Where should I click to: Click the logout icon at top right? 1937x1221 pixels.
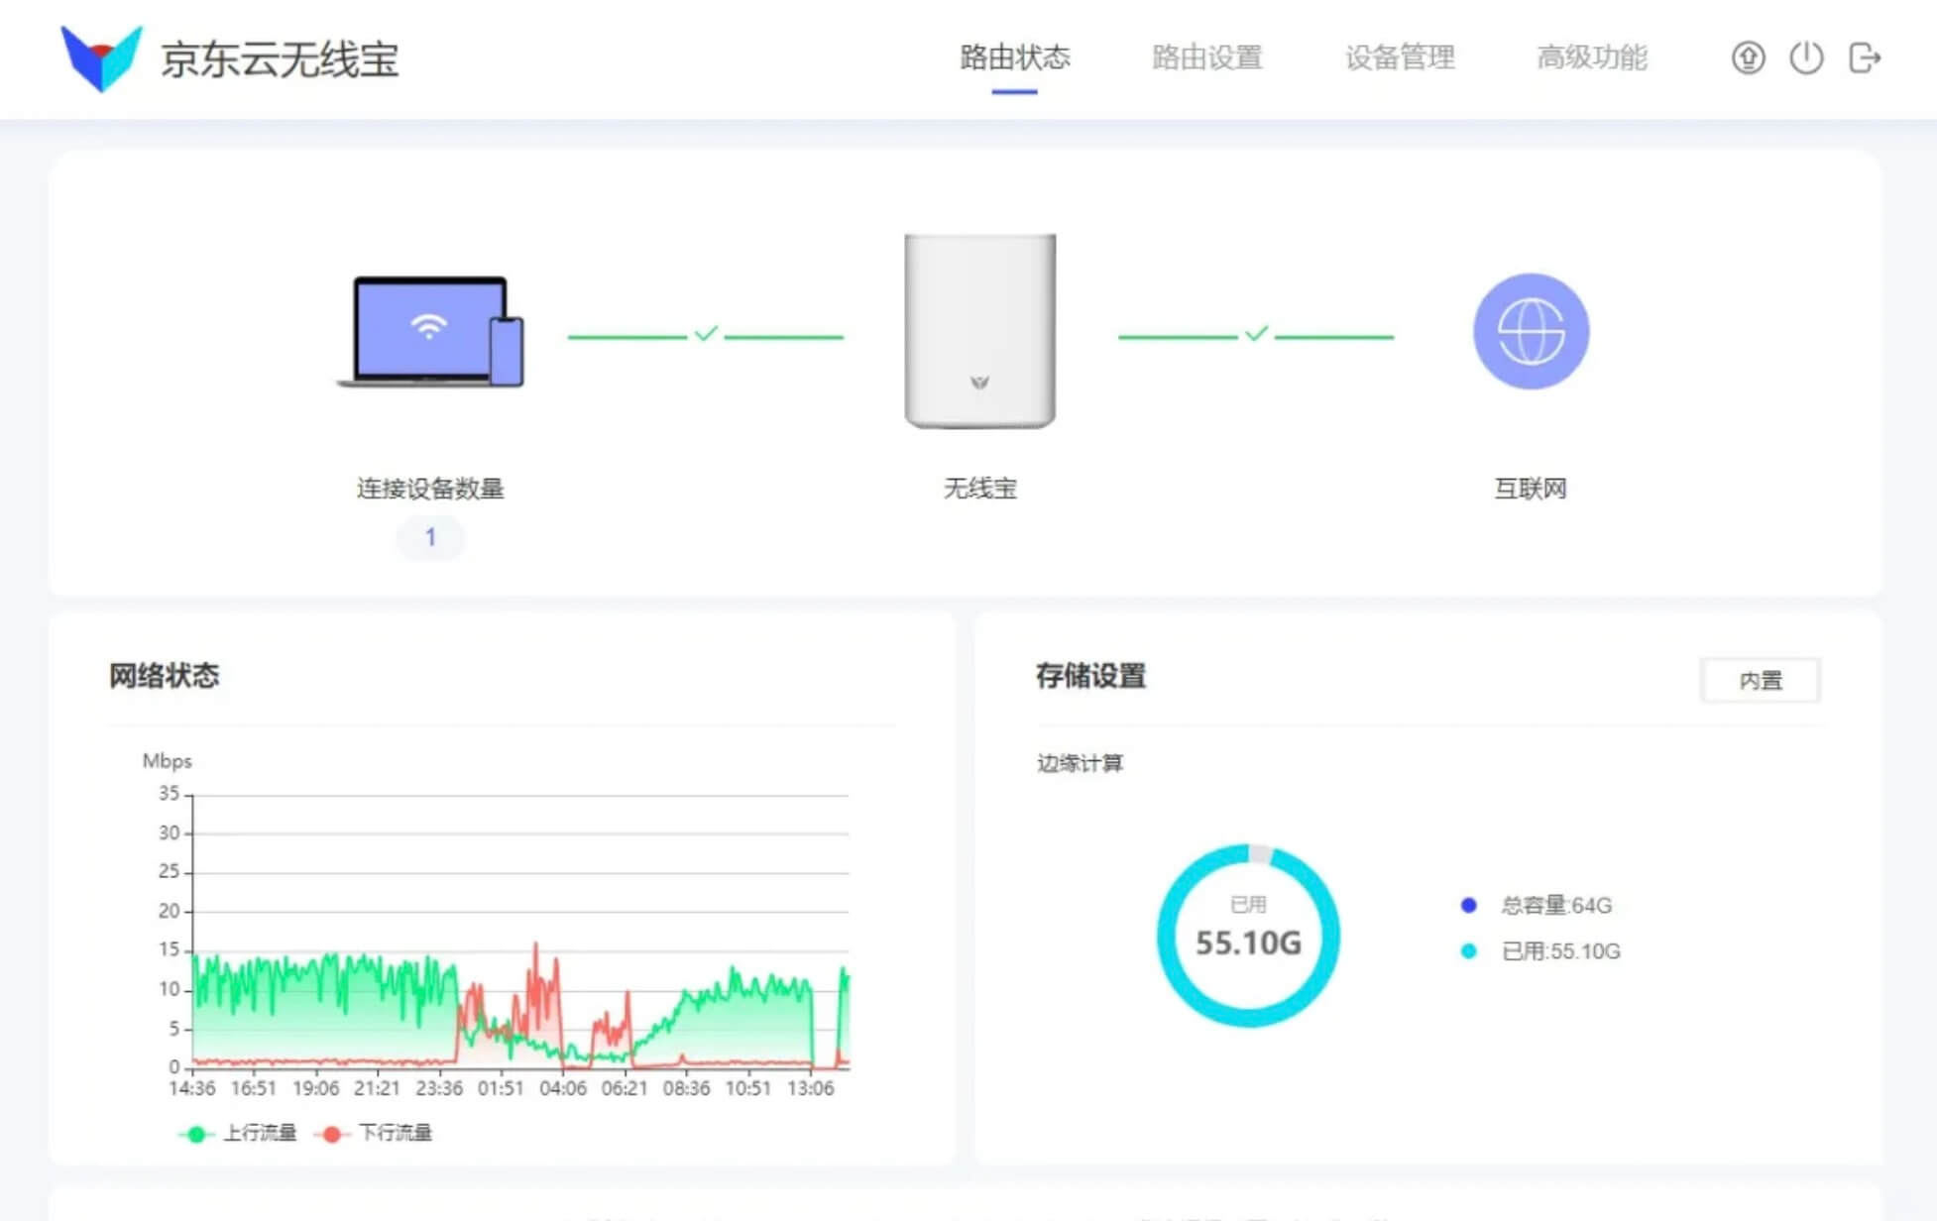pos(1865,58)
